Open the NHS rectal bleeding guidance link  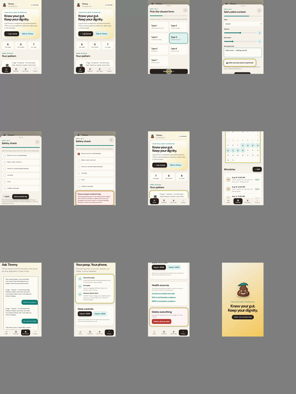164,297
